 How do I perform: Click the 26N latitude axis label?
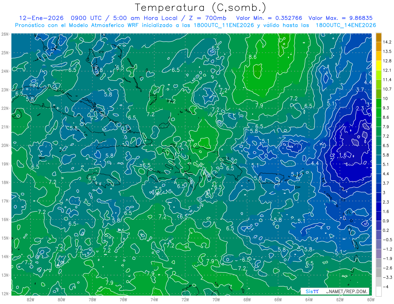pyautogui.click(x=5, y=34)
